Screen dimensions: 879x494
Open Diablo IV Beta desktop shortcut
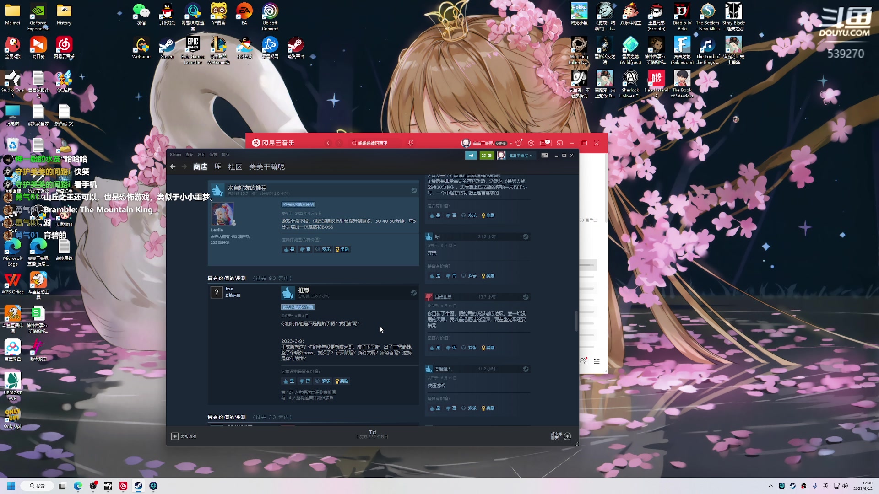pyautogui.click(x=682, y=17)
